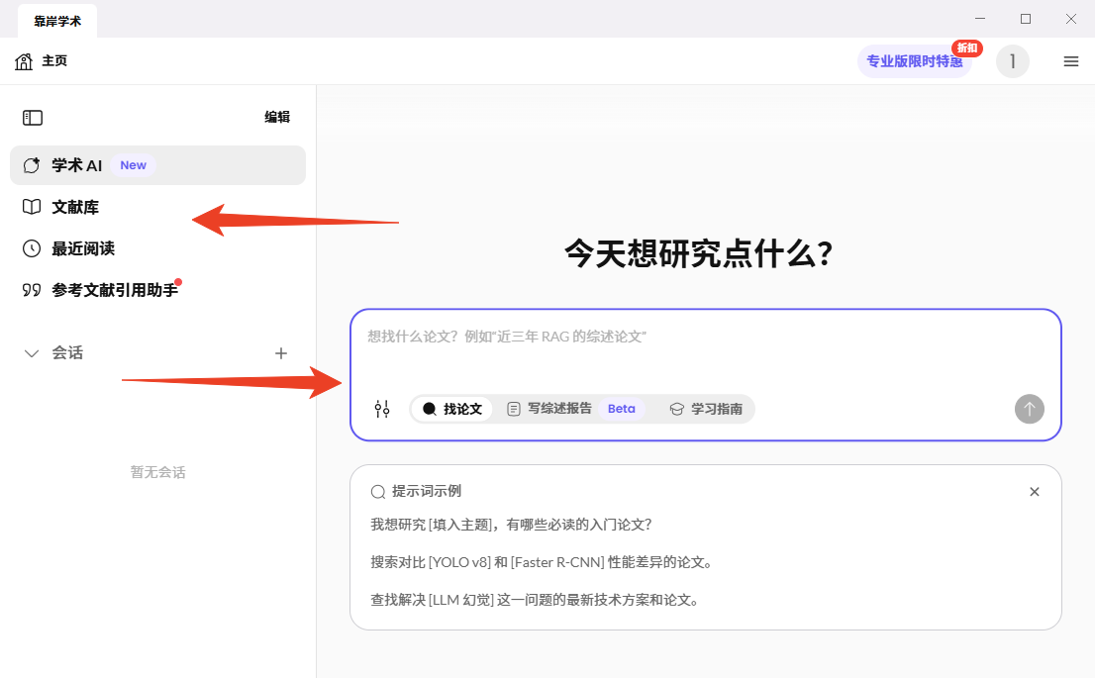1095x678 pixels.
Task: Open 文献库 in the sidebar
Action: pyautogui.click(x=75, y=207)
